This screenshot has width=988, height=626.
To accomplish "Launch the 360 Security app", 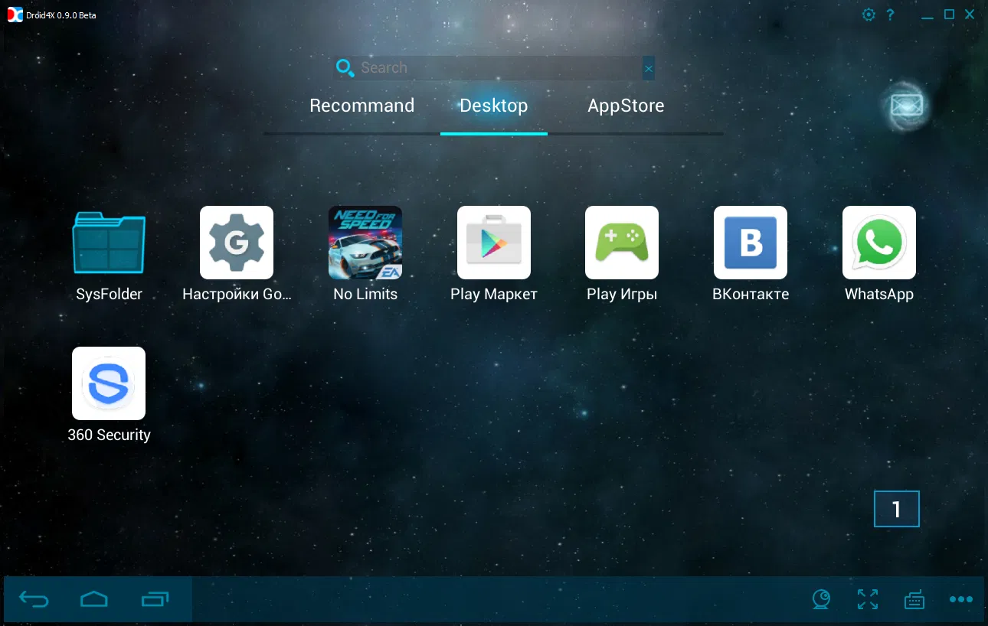I will tap(109, 383).
